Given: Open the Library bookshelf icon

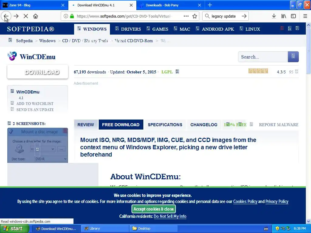Looking at the screenshot, I should tap(284, 16).
